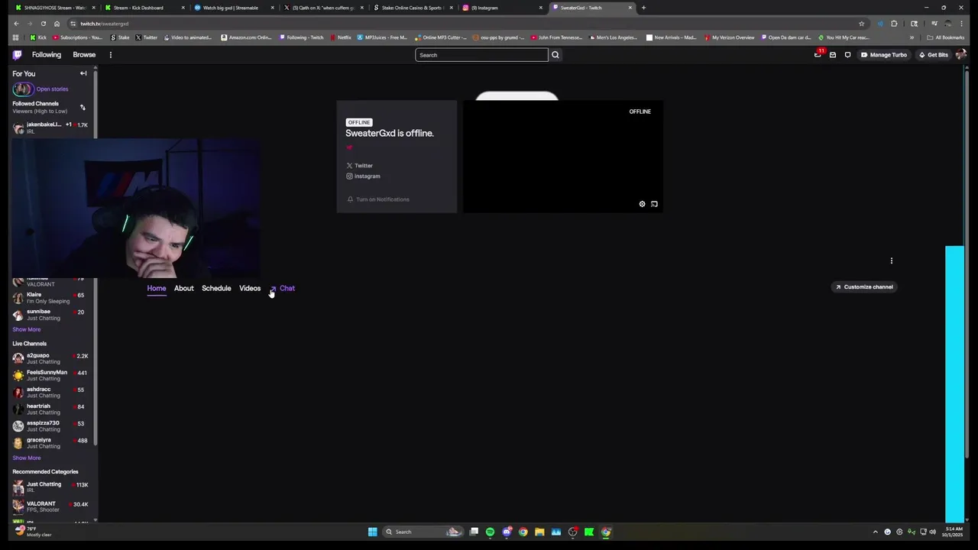Image resolution: width=978 pixels, height=550 pixels.
Task: Open offline player settings gear
Action: click(x=642, y=204)
